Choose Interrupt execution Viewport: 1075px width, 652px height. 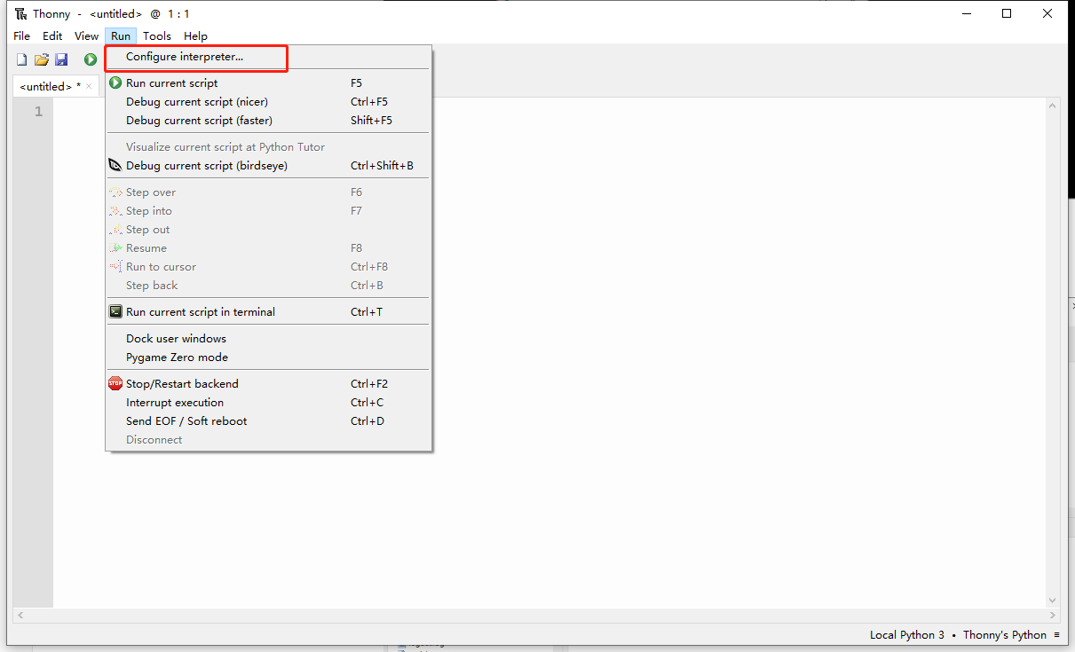(268, 403)
